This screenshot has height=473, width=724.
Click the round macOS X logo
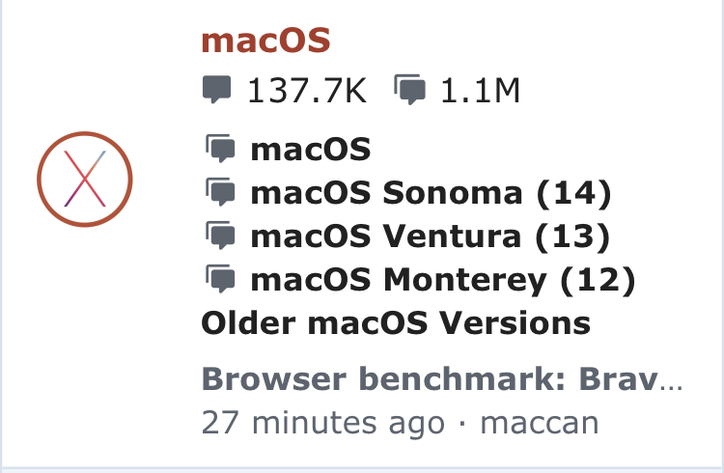(x=85, y=180)
